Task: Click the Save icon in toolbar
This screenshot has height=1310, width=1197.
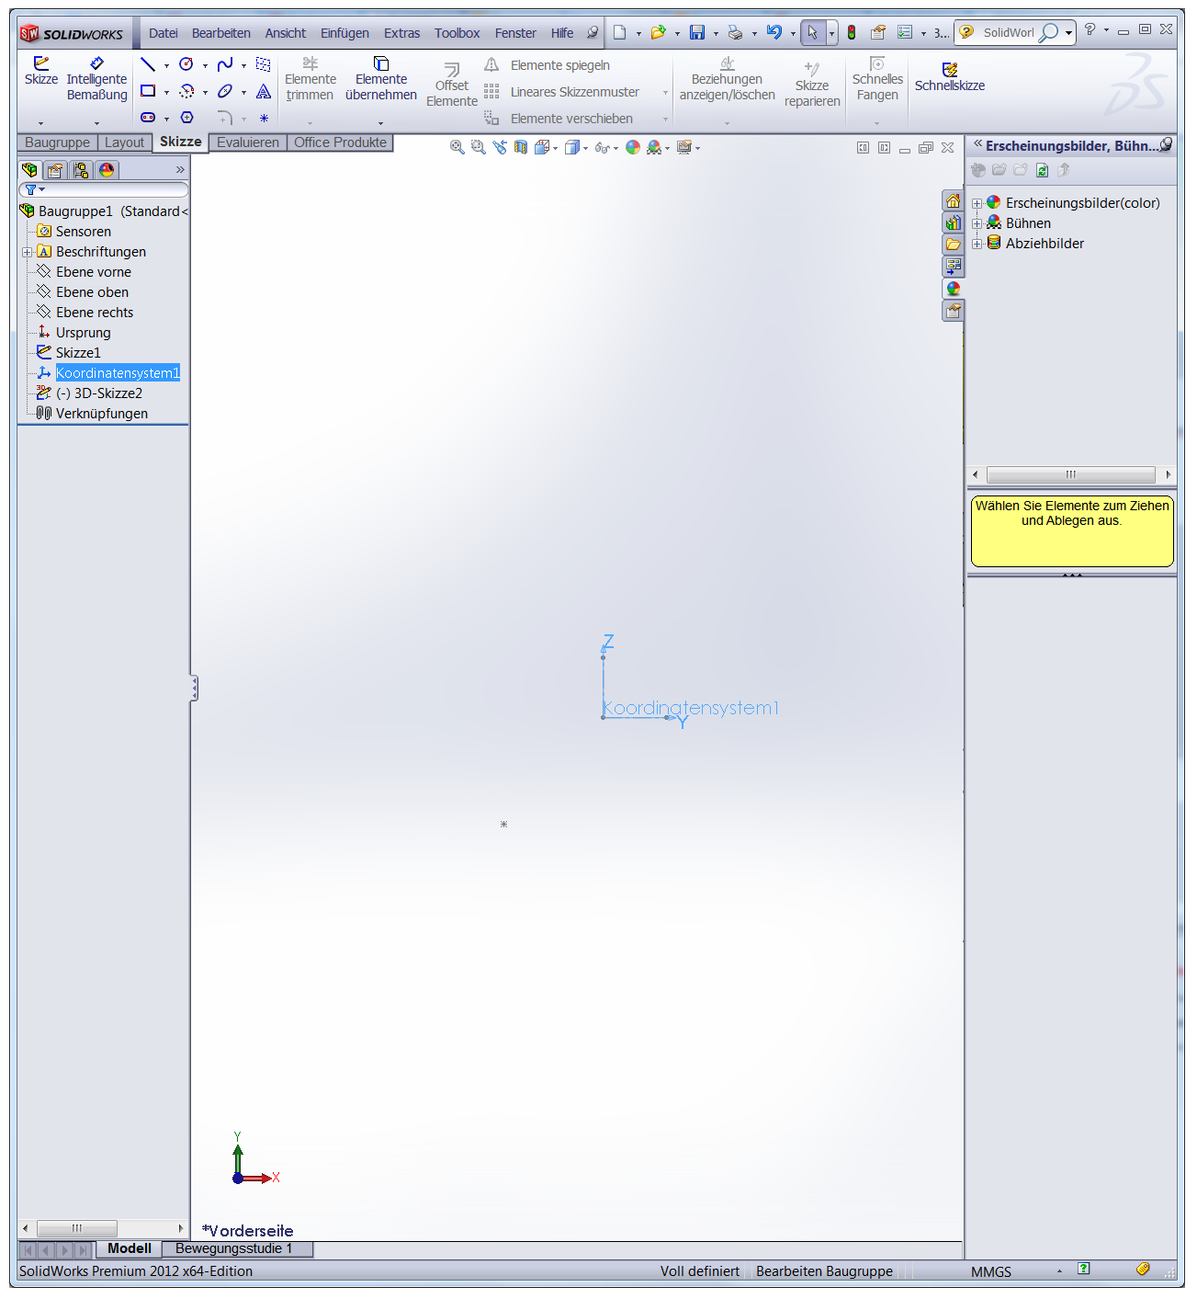Action: point(697,33)
